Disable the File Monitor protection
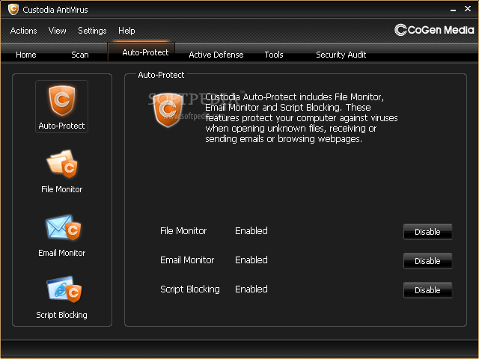Image resolution: width=479 pixels, height=359 pixels. pos(427,232)
